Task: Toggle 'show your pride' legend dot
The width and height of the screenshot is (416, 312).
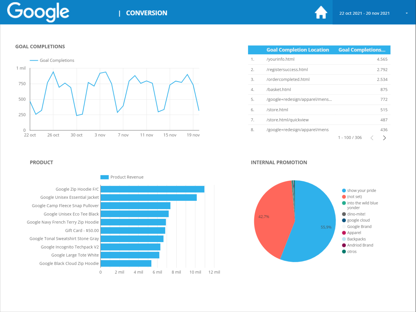Action: click(344, 191)
